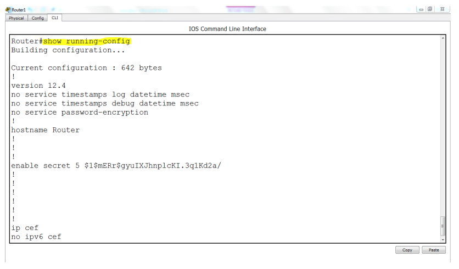Image resolution: width=459 pixels, height=269 pixels.
Task: Click the 'Router1' window title
Action: pos(19,10)
